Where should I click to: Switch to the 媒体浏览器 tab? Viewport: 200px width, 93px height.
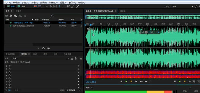coord(10,54)
